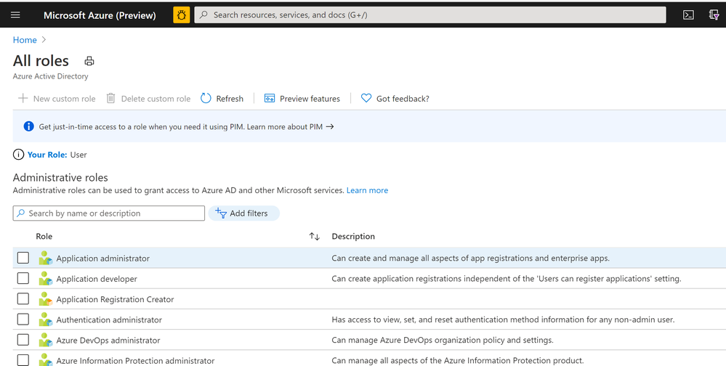Click the Authentication administrator role icon
The image size is (726, 366).
pos(45,320)
